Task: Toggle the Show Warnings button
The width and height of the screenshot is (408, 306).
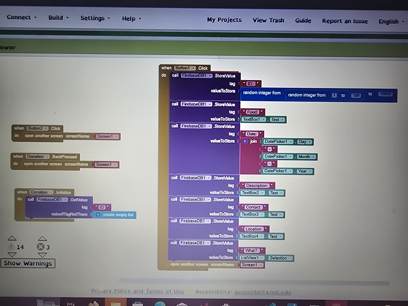Action: [x=28, y=264]
